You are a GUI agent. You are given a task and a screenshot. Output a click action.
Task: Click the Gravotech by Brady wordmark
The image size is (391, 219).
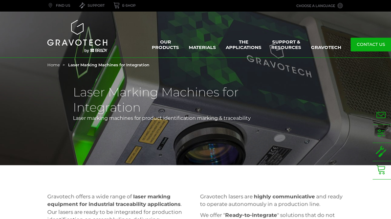click(x=78, y=45)
